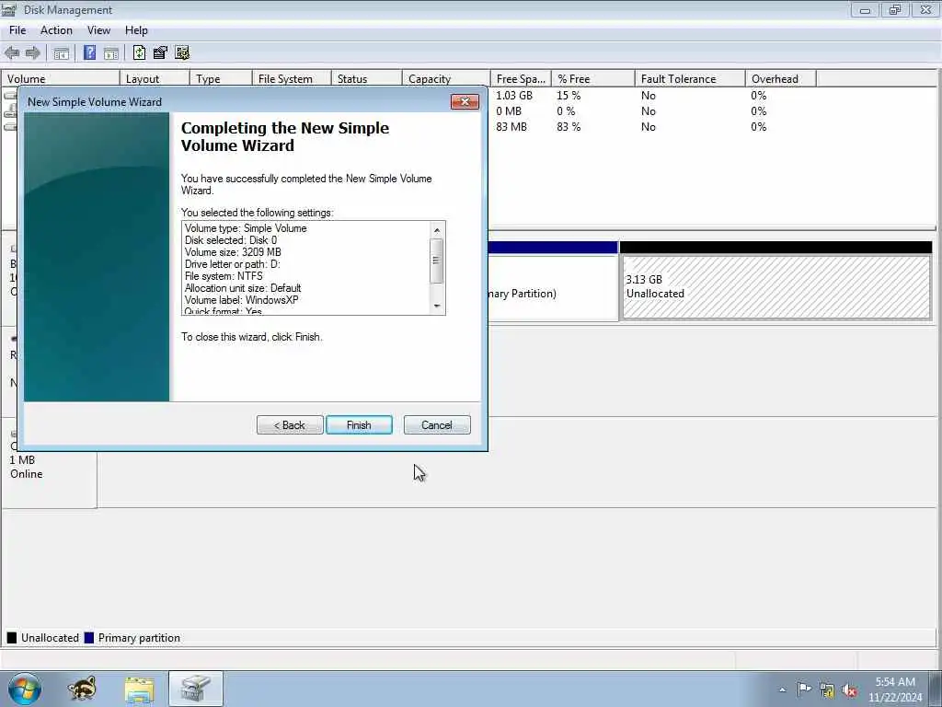Sort by the File System column header
Screen dimensions: 942x707
292,79
